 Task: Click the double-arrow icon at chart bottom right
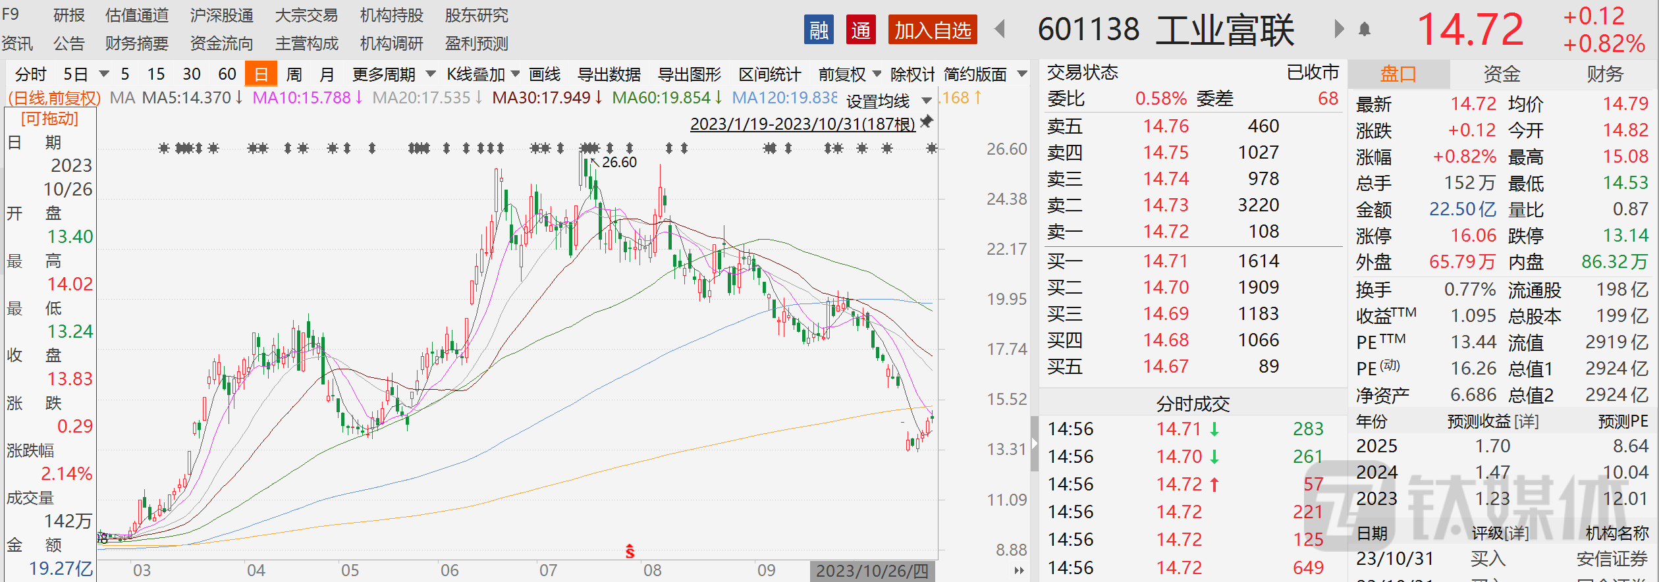click(1019, 570)
